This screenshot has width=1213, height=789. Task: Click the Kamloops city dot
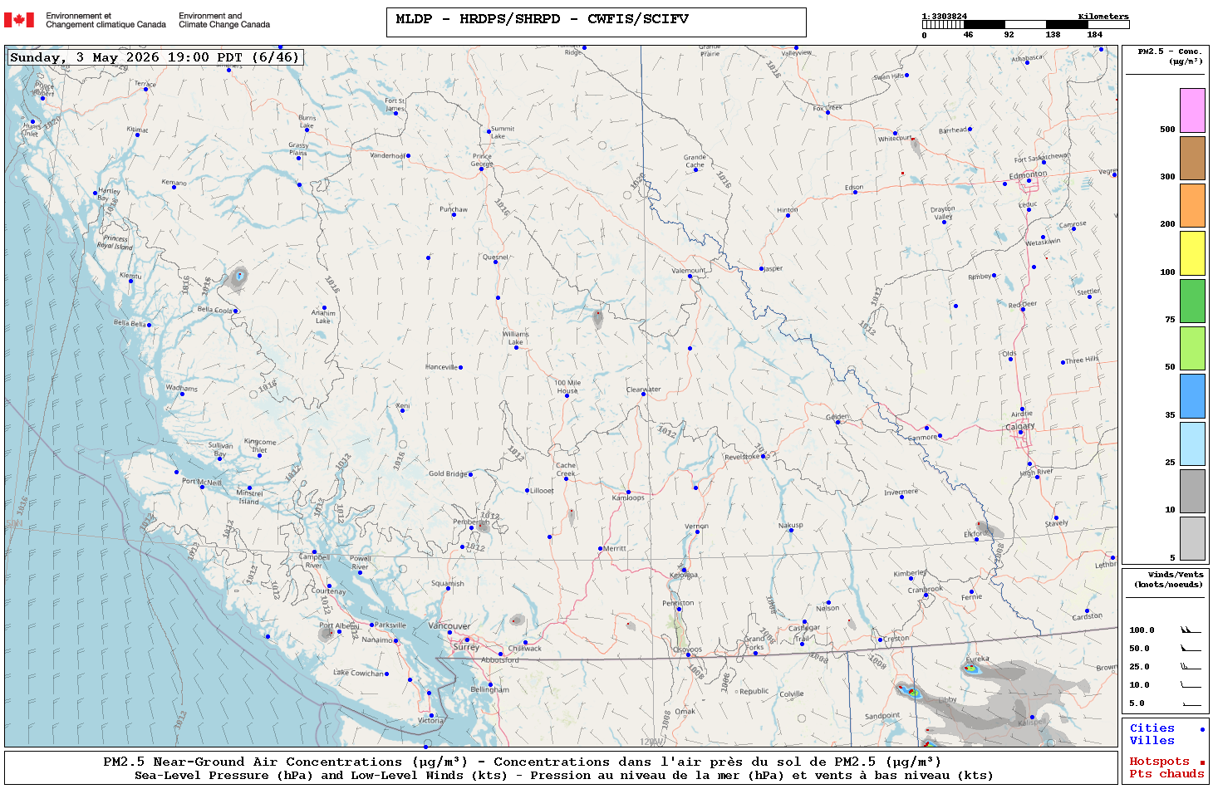coord(628,493)
